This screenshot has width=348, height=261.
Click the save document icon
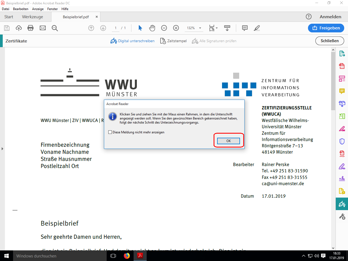pyautogui.click(x=7, y=28)
